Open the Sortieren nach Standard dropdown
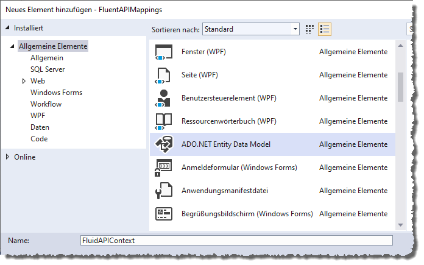The height and width of the screenshot is (265, 424). [250, 29]
